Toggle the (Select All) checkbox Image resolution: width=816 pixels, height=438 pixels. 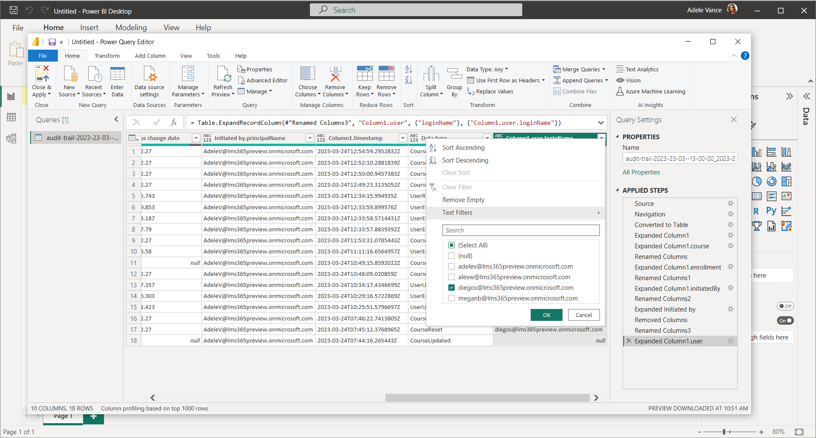(452, 245)
